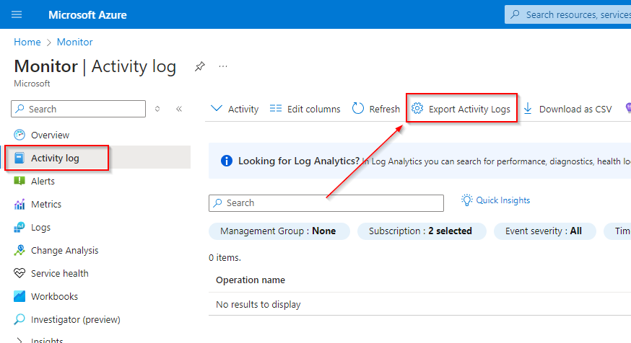Open the Management Group filter pill

pos(278,231)
